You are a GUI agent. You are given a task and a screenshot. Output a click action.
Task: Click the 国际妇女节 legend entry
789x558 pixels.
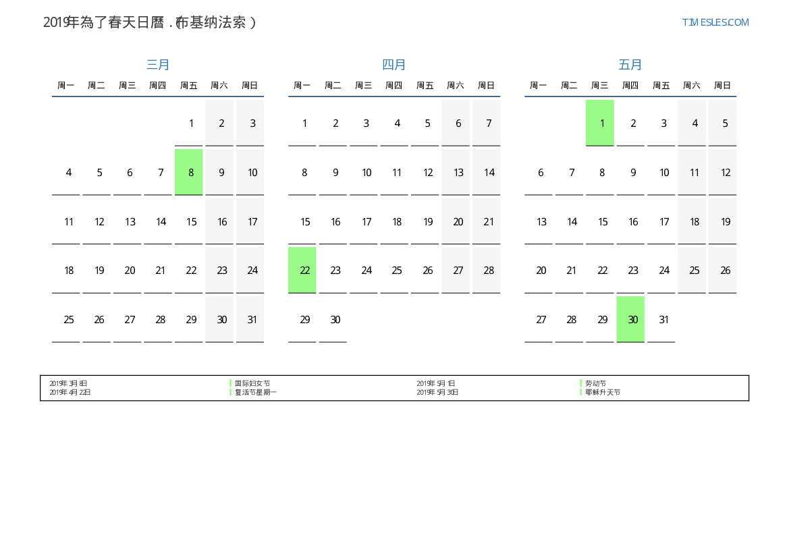pyautogui.click(x=252, y=383)
